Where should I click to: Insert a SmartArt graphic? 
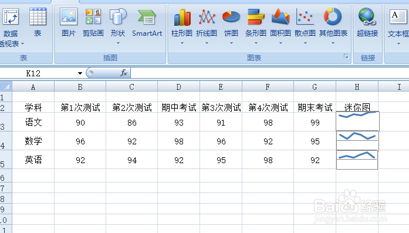(147, 23)
